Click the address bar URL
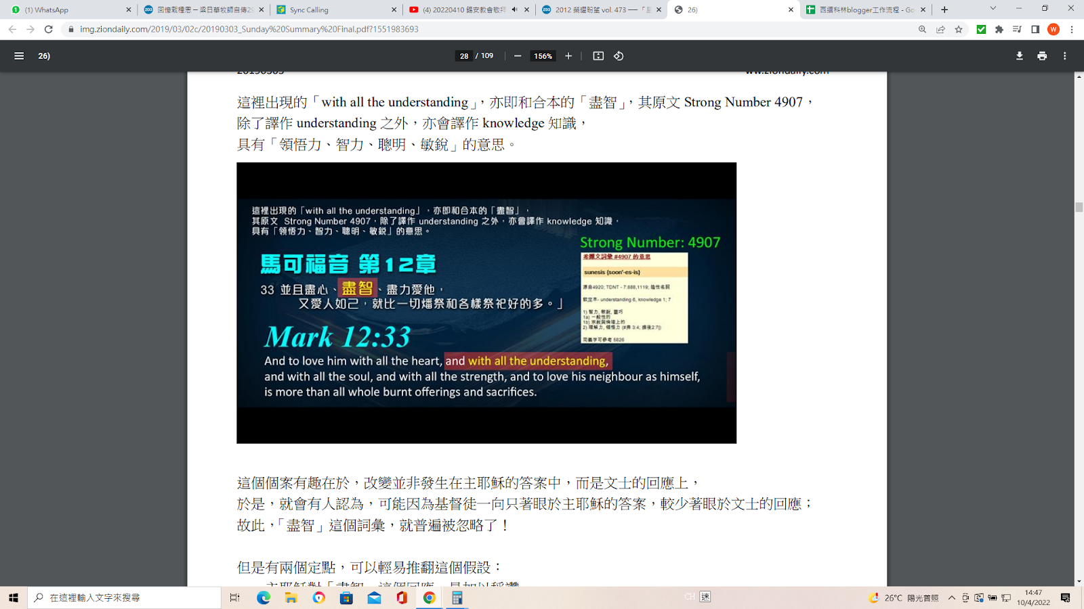Screen dimensions: 1084x609 click(249, 29)
